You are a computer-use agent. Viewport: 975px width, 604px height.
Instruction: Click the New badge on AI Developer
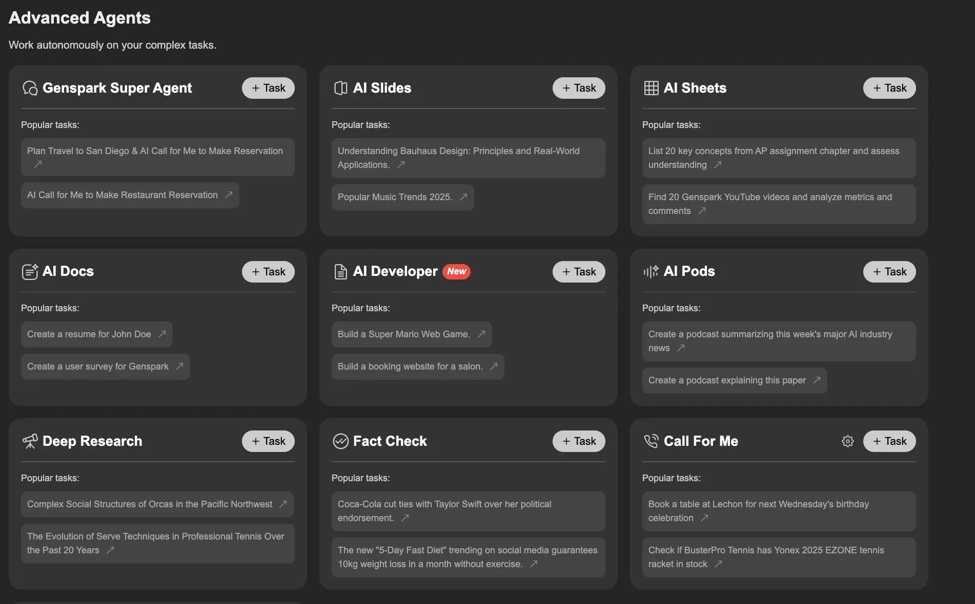tap(456, 271)
